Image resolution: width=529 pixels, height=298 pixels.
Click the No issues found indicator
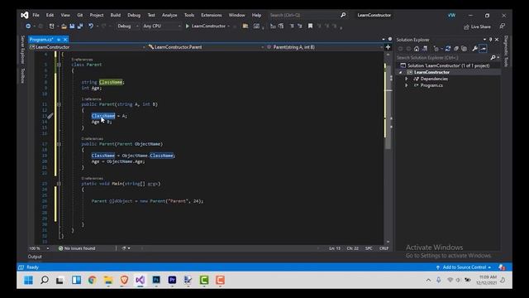pos(77,248)
